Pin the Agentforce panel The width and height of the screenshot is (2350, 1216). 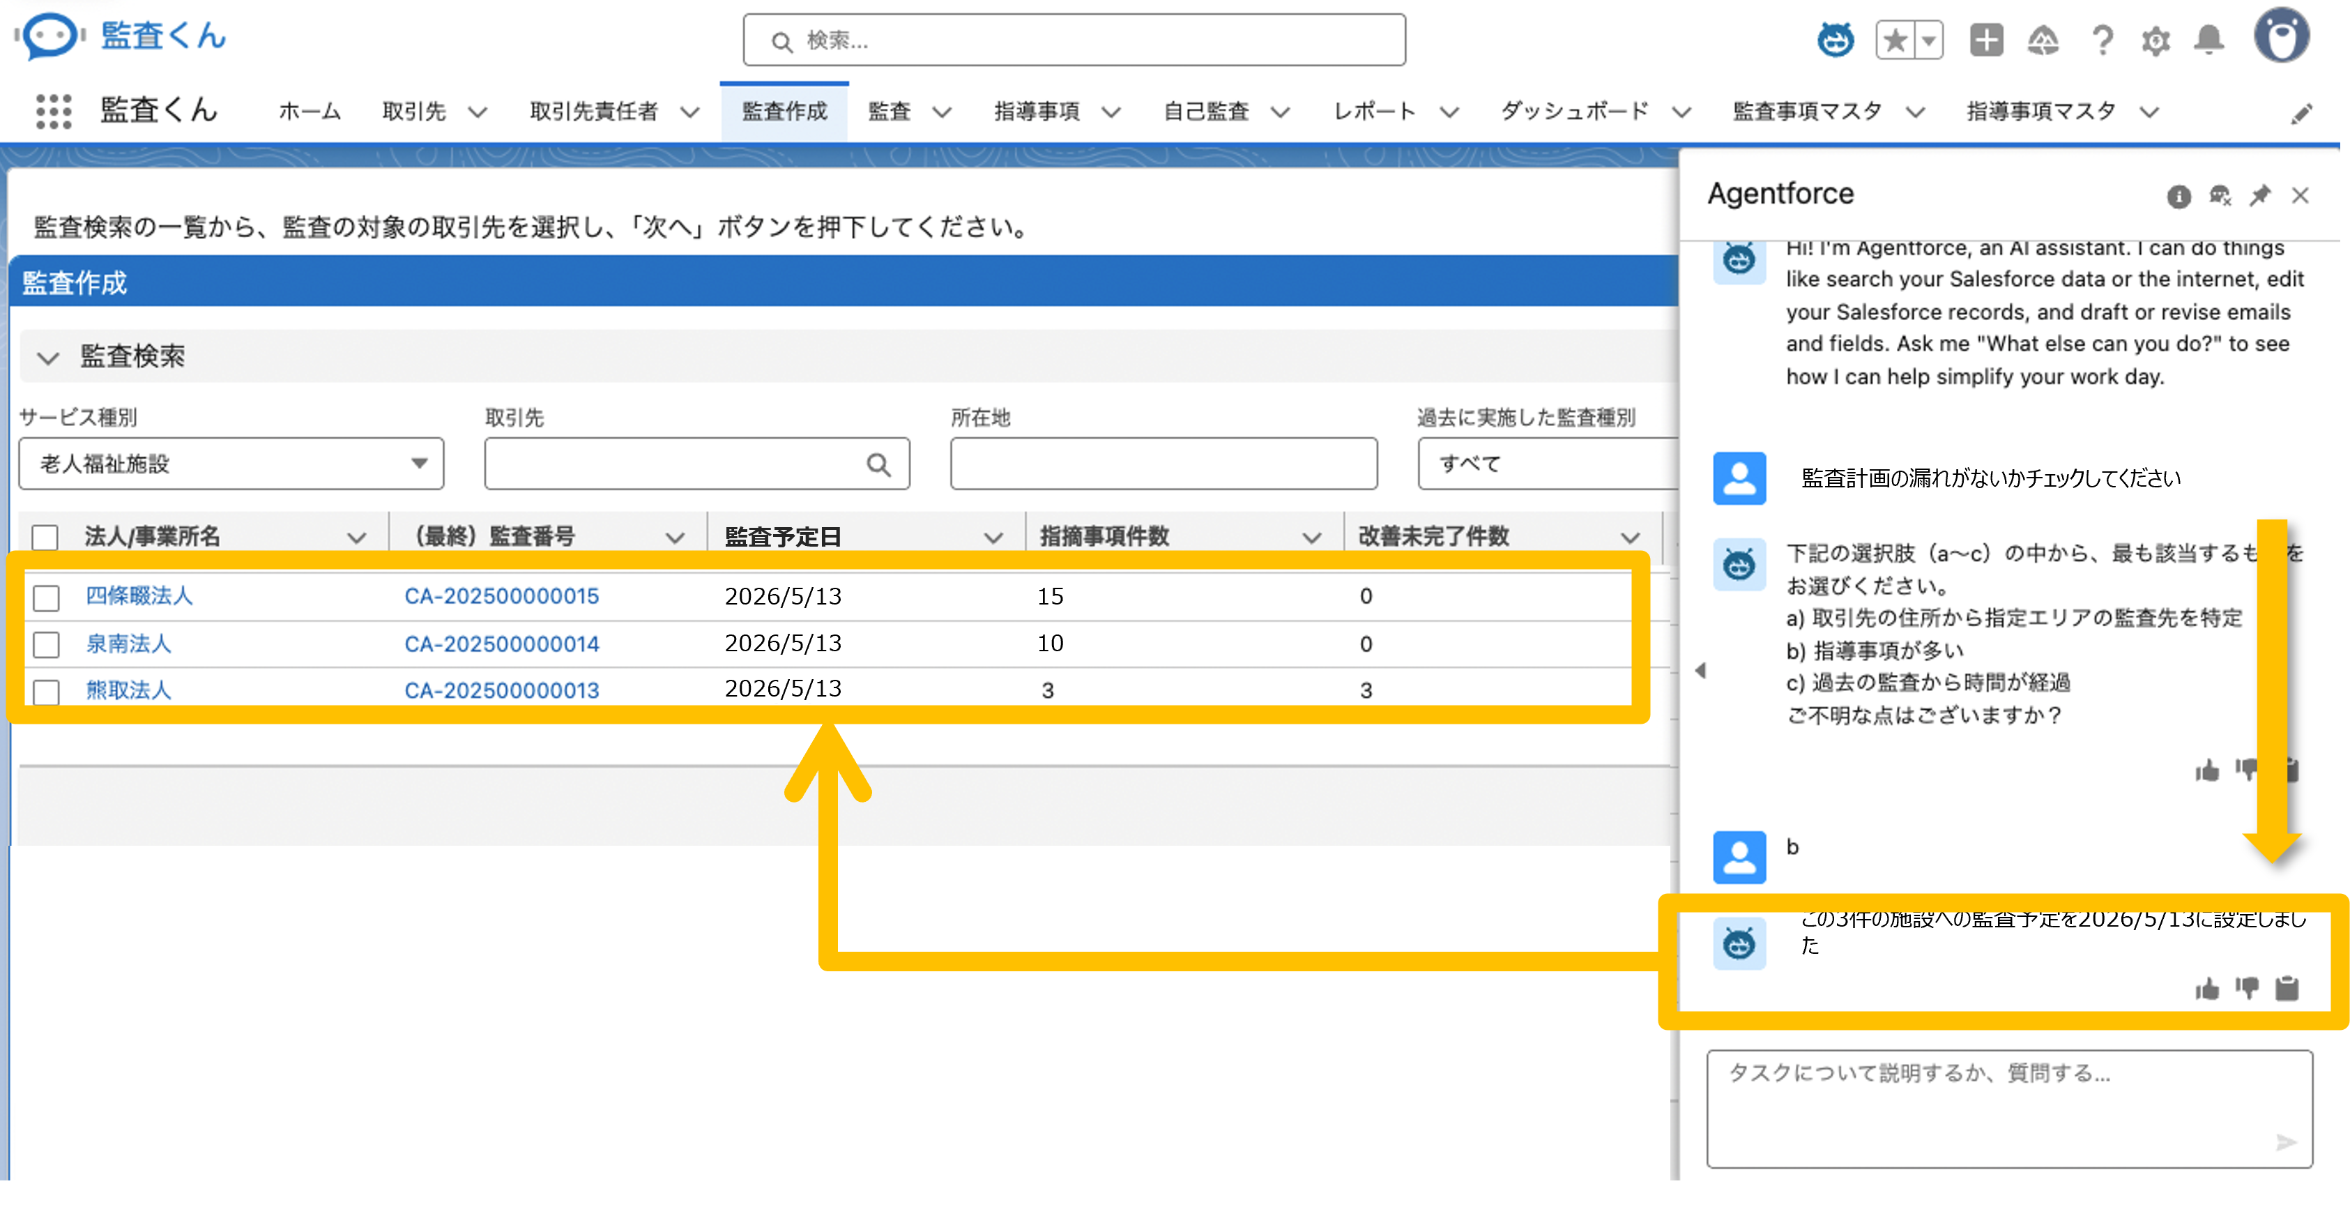pos(2259,195)
